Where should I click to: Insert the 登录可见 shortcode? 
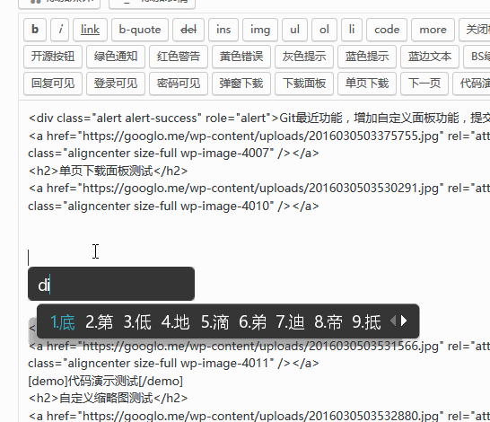tap(116, 84)
